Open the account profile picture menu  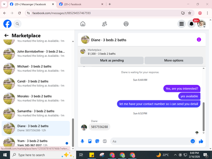201,24
